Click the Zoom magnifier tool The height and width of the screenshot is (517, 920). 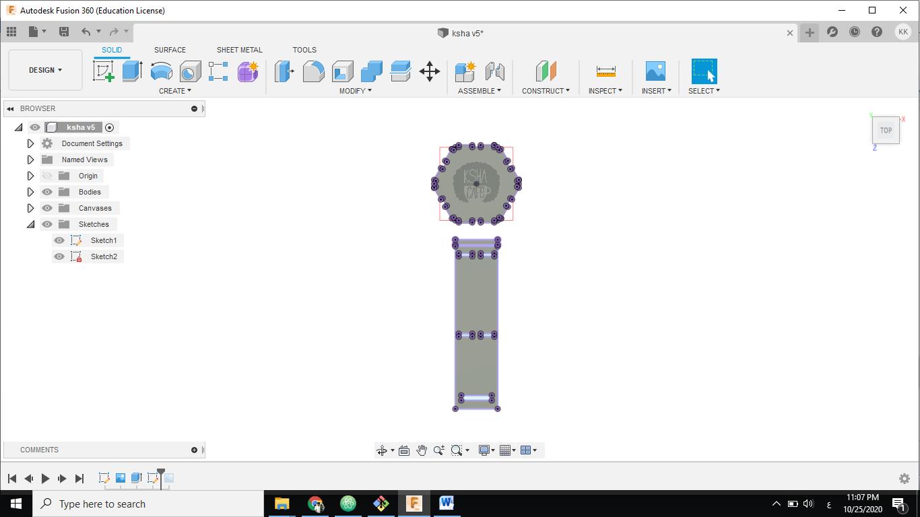(x=439, y=450)
